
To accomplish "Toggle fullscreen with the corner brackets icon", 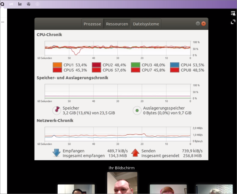I will coord(233,22).
